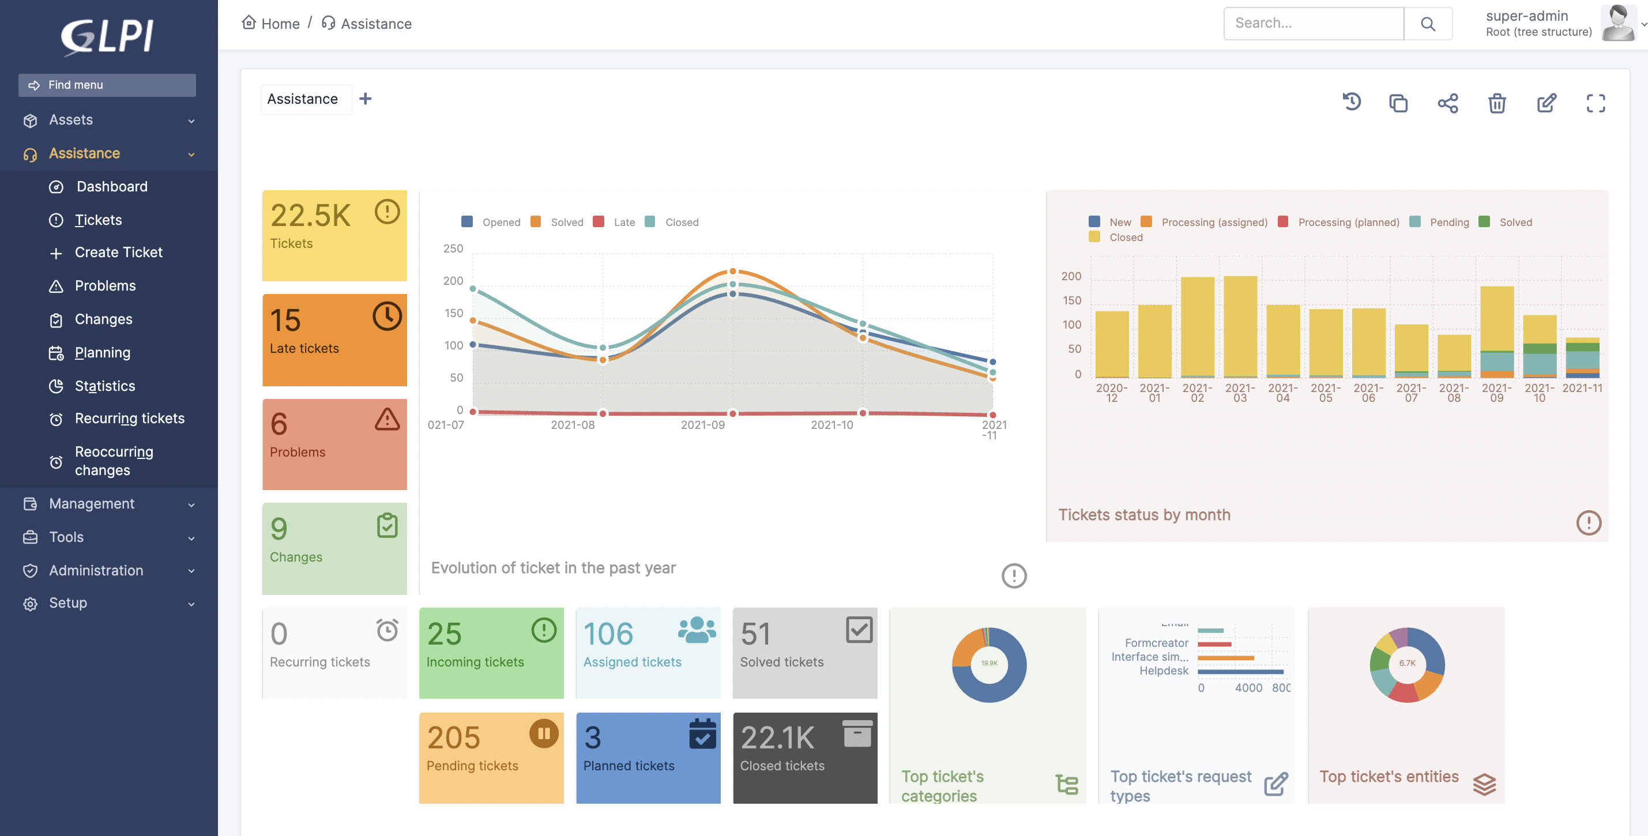Click the edit icon on Top ticket's request types
Viewport: 1648px width, 836px height.
point(1275,783)
